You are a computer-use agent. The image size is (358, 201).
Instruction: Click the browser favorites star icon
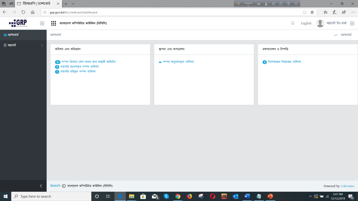tap(312, 12)
